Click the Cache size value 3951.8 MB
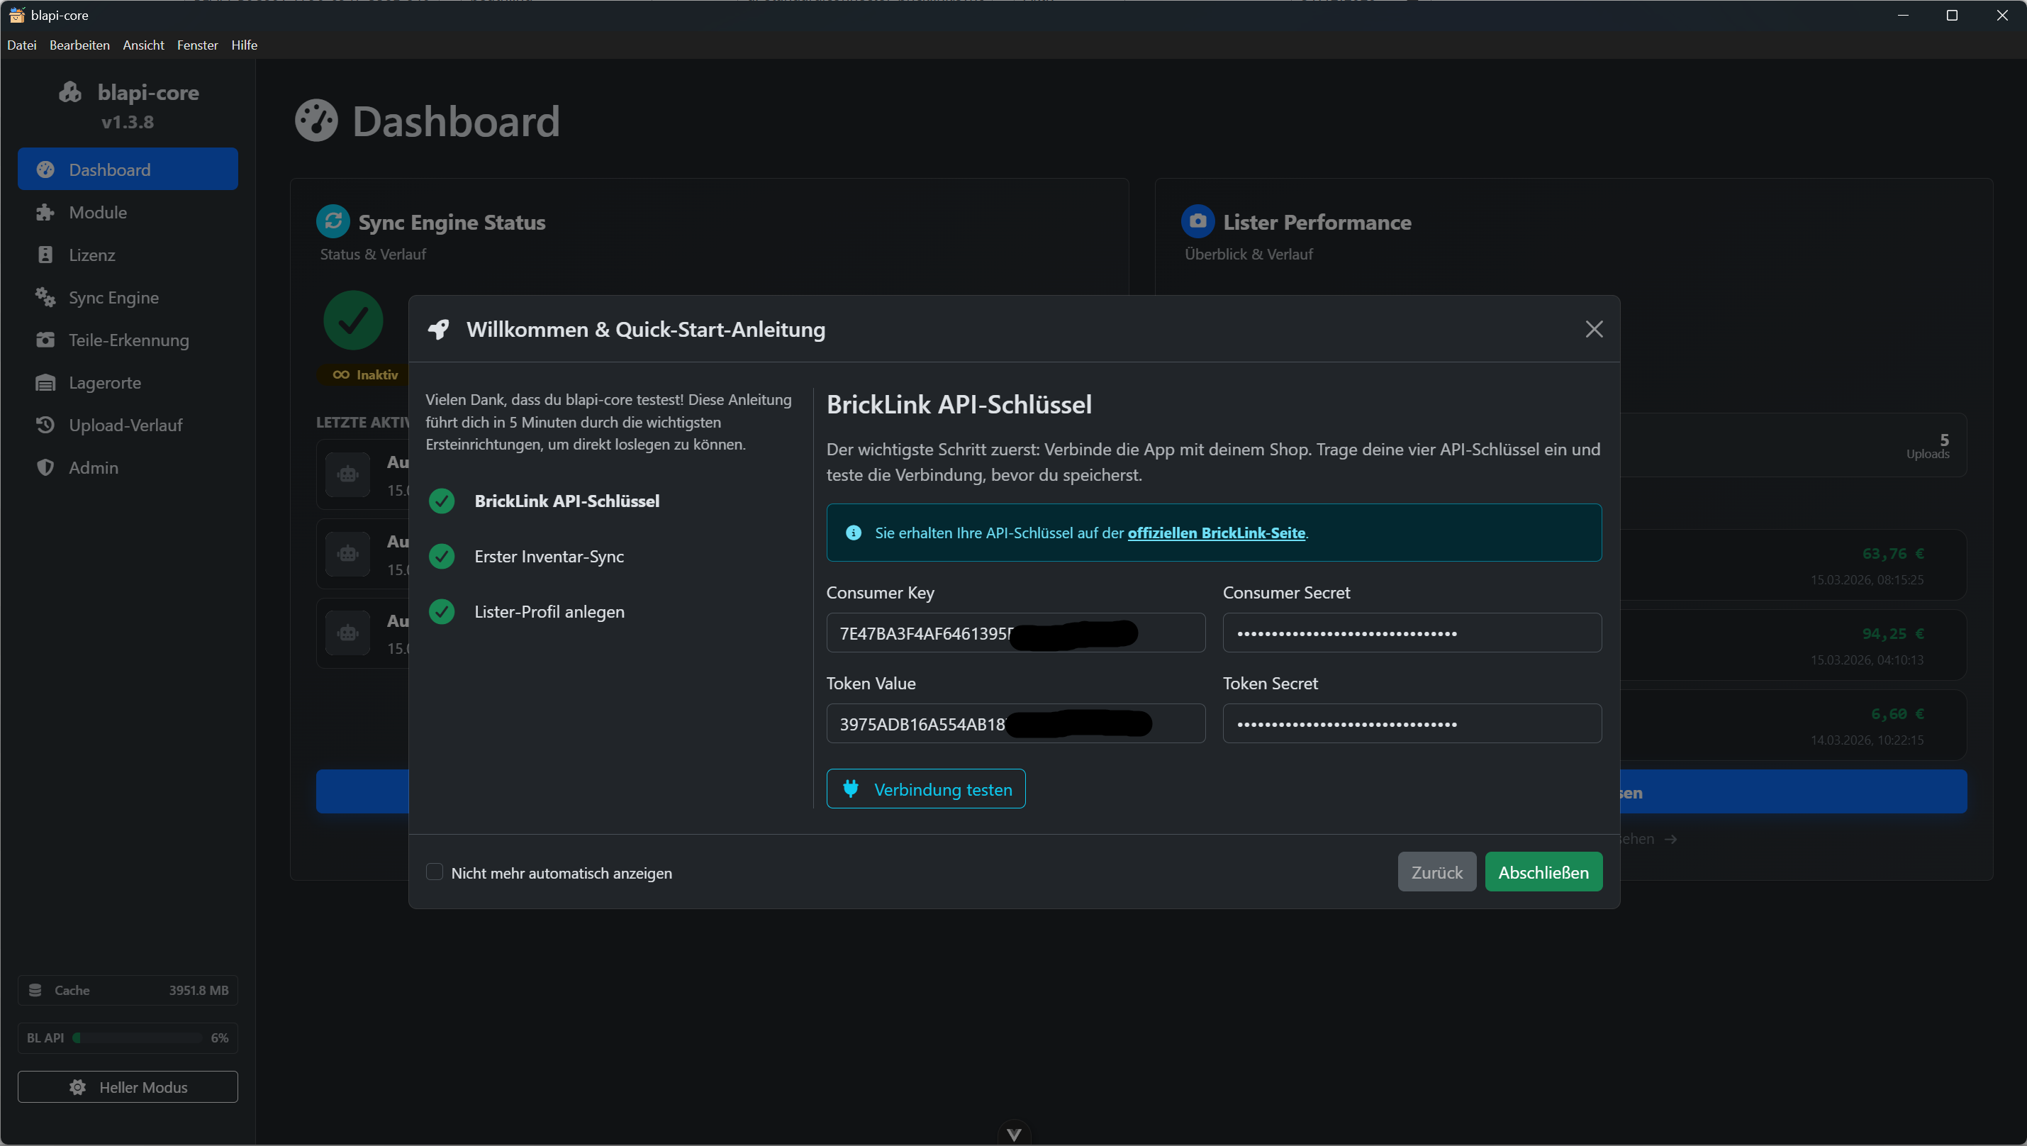This screenshot has height=1146, width=2027. coord(199,990)
